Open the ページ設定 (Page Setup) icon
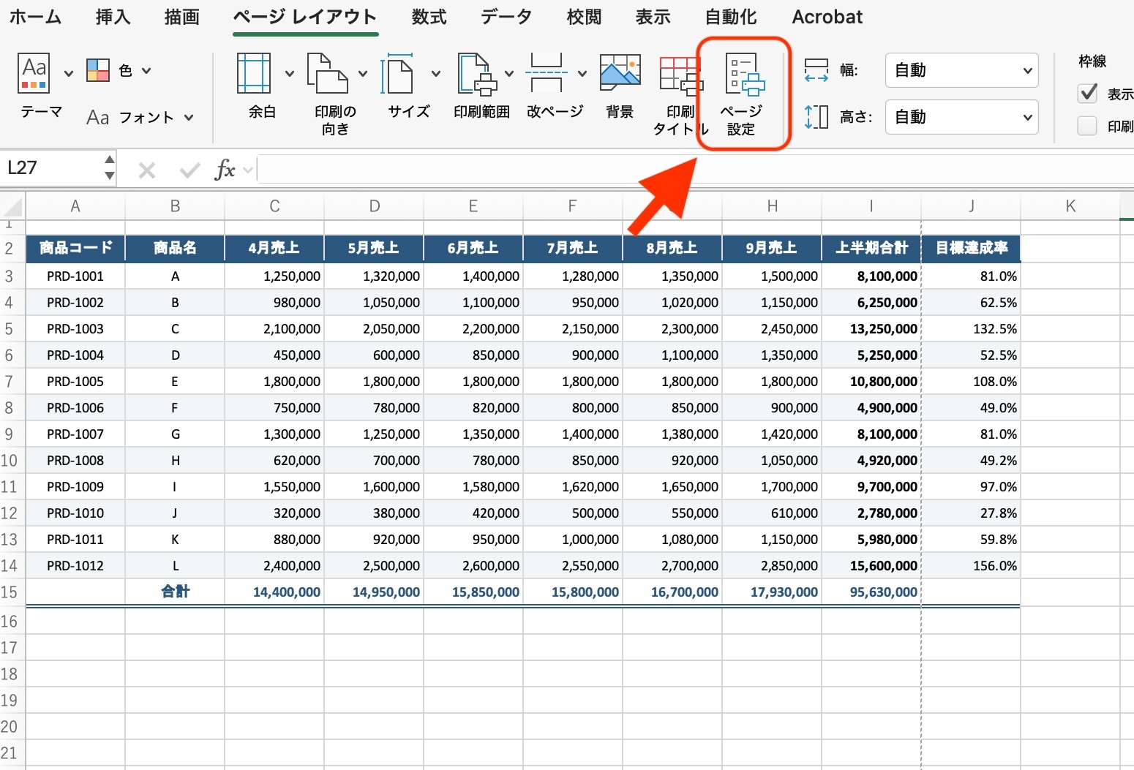Image resolution: width=1134 pixels, height=770 pixels. point(745,75)
